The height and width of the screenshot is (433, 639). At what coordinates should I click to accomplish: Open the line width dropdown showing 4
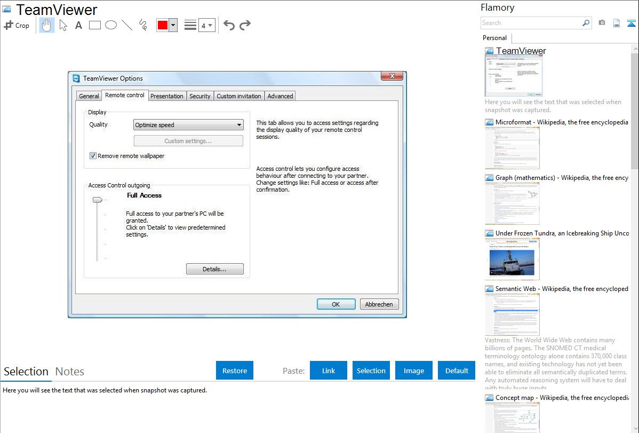tap(207, 25)
